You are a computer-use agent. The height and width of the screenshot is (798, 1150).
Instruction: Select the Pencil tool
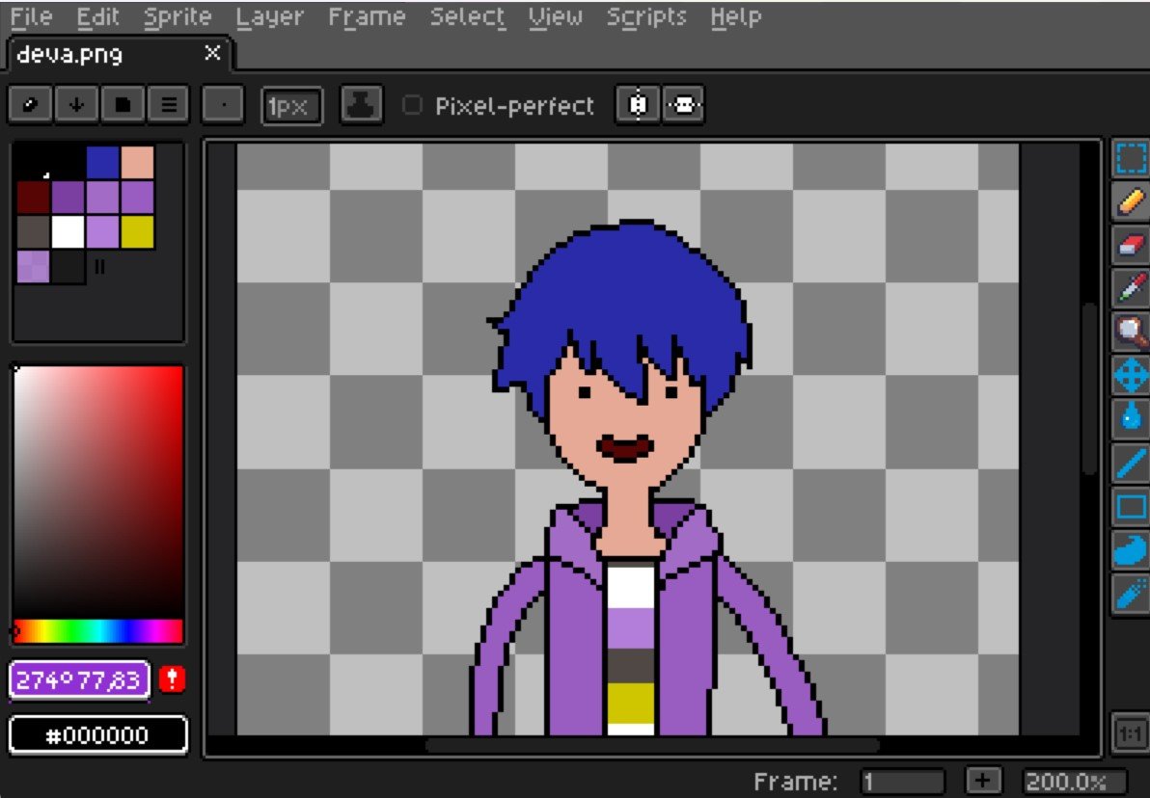1130,201
